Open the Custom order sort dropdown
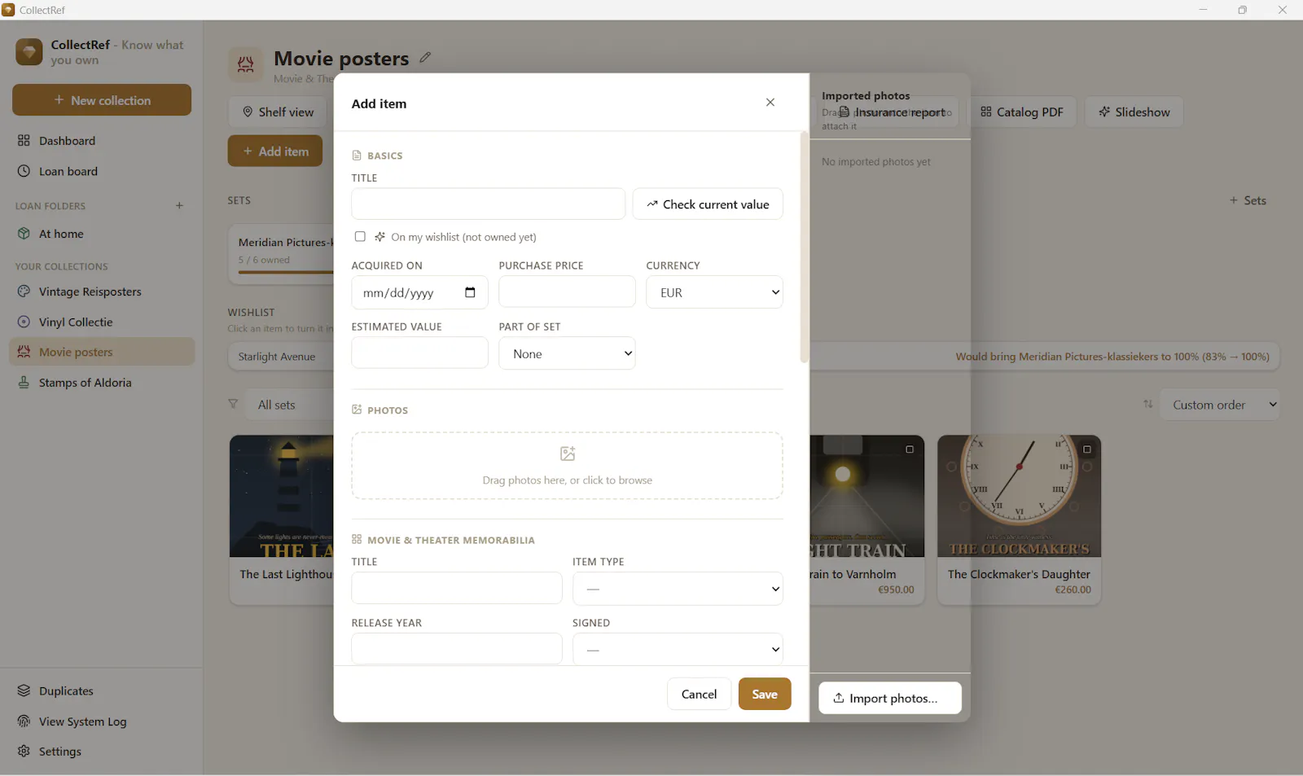 [x=1221, y=405]
